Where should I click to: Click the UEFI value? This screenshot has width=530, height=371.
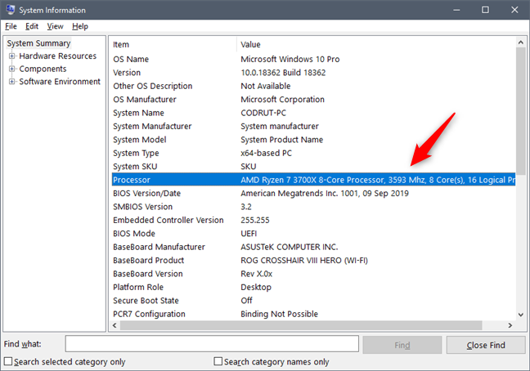249,234
